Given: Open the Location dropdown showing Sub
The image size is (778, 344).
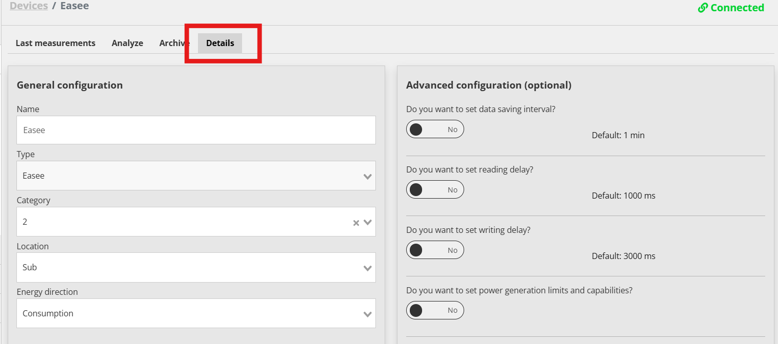Looking at the screenshot, I should coord(196,267).
